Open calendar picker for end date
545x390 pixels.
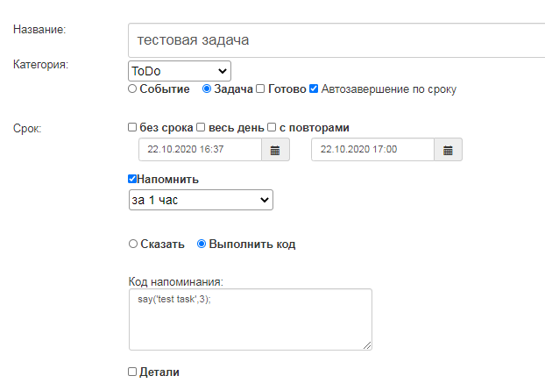pos(448,150)
